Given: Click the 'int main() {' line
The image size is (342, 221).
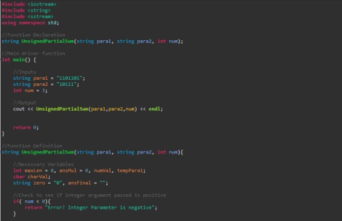Looking at the screenshot, I should (19, 60).
